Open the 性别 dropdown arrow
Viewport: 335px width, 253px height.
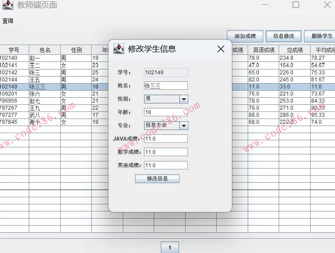pyautogui.click(x=184, y=99)
